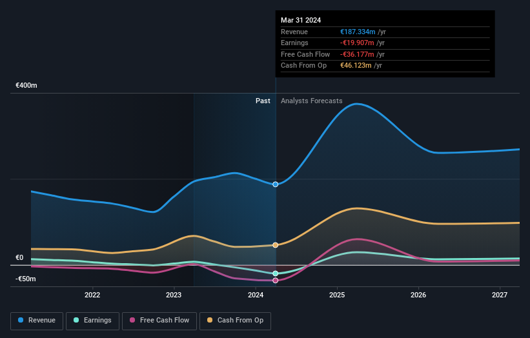Select the Revenue data point at Mar 2024
This screenshot has height=338, width=530.
click(276, 184)
